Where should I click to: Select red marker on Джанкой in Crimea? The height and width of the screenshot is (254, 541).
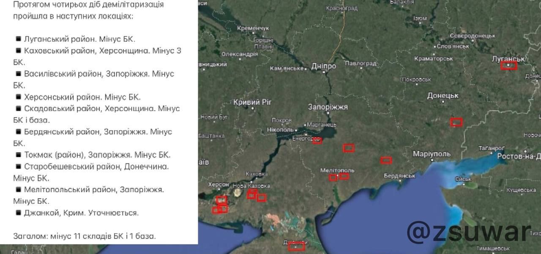click(296, 246)
